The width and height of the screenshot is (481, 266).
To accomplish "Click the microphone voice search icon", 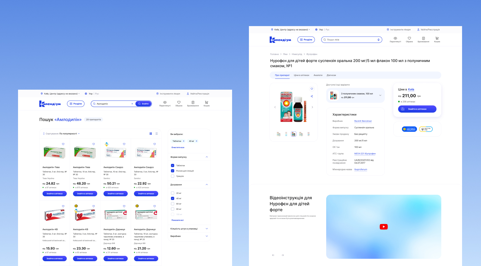I will point(378,40).
